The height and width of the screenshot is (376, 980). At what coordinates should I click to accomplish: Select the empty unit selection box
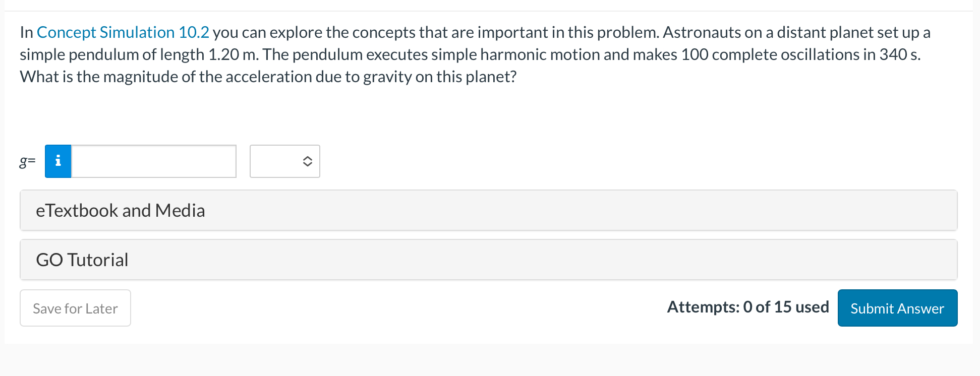[x=285, y=161]
